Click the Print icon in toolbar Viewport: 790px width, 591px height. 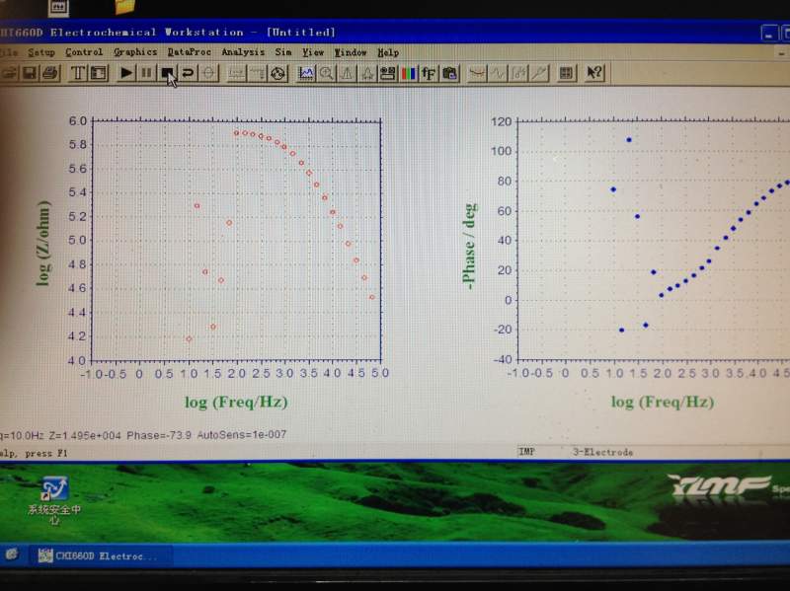click(50, 73)
